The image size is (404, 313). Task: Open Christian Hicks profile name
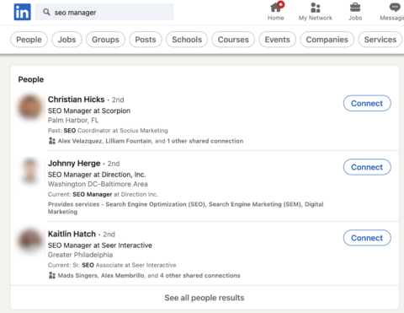click(76, 100)
